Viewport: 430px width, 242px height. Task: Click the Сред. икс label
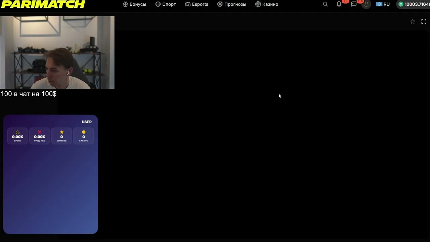(x=40, y=141)
